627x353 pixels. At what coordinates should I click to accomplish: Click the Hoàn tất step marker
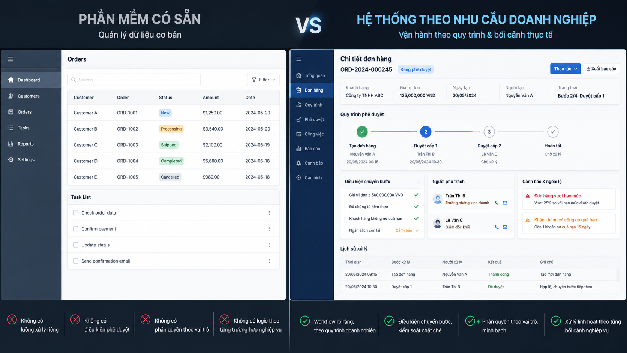tap(553, 132)
